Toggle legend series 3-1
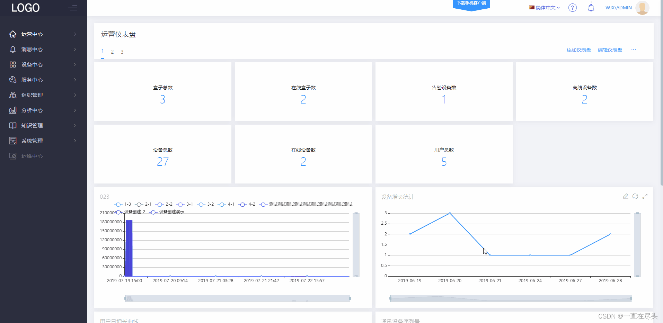Viewport: 663px width, 323px height. click(185, 204)
